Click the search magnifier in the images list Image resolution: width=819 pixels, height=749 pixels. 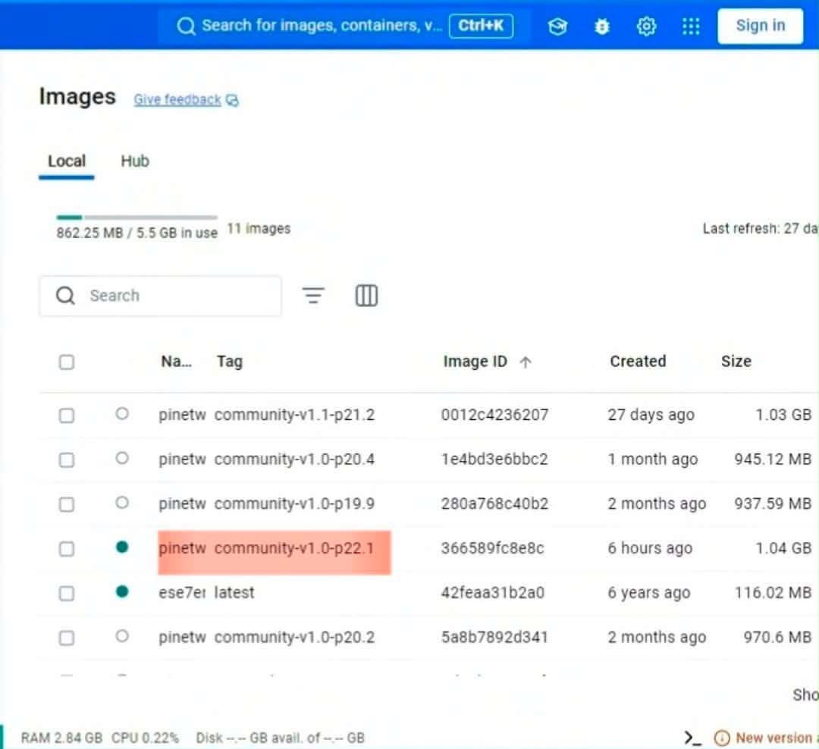pyautogui.click(x=64, y=296)
